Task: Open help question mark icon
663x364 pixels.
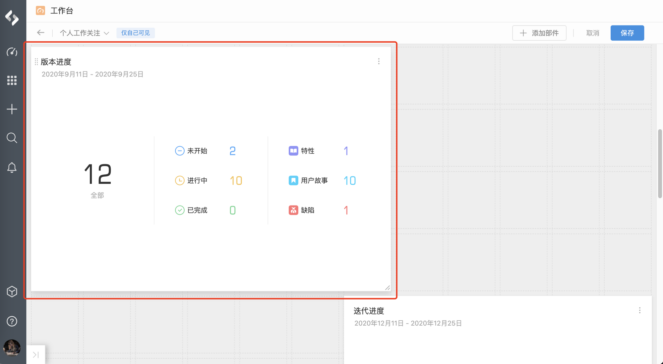Action: click(12, 321)
